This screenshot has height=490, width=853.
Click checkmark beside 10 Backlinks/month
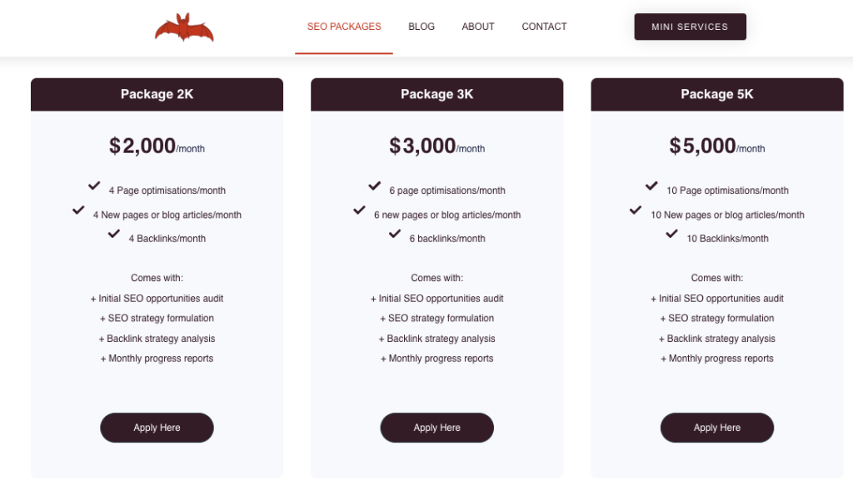pos(672,234)
